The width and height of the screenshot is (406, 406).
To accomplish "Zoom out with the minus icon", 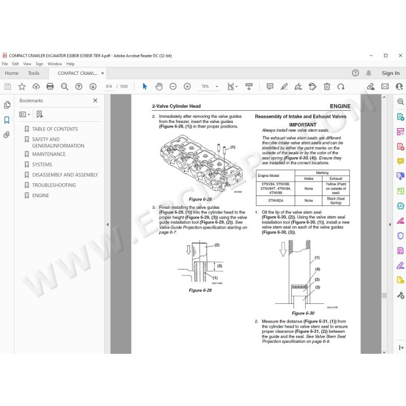I will click(173, 86).
